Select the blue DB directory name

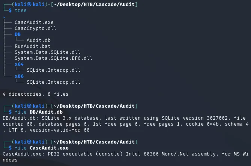(x=18, y=34)
